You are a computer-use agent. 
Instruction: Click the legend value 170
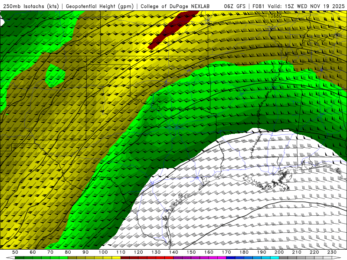pos(226,252)
